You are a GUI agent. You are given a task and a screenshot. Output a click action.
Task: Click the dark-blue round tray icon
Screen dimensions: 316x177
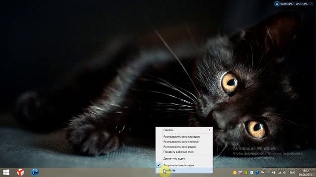click(x=257, y=173)
